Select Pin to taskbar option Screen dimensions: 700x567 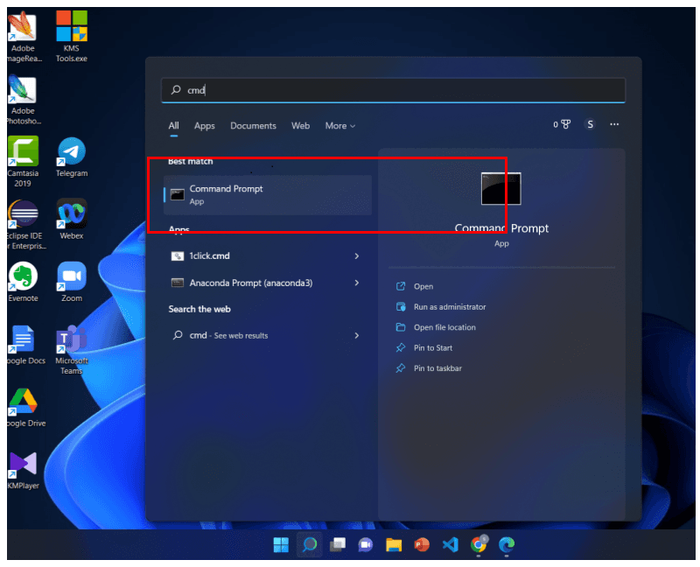[x=437, y=368]
